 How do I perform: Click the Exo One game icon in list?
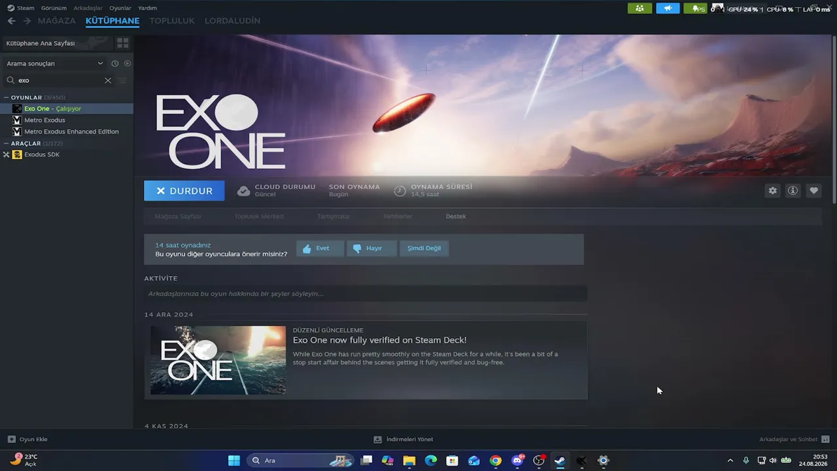point(17,109)
